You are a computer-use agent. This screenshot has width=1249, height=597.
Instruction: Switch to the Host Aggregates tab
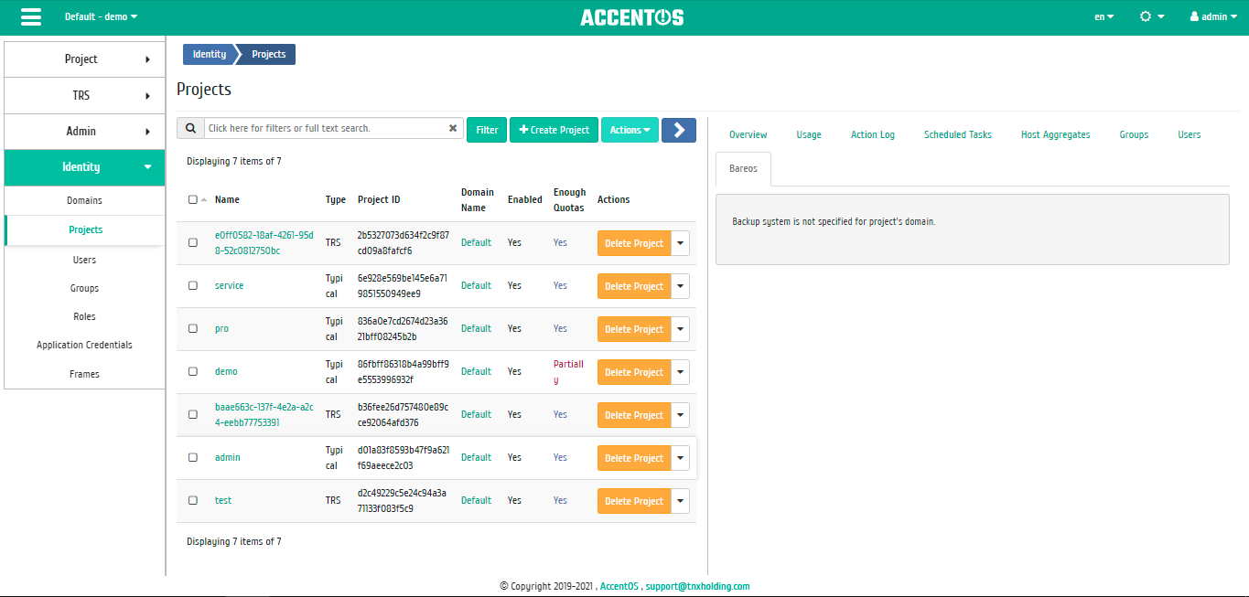(x=1056, y=134)
